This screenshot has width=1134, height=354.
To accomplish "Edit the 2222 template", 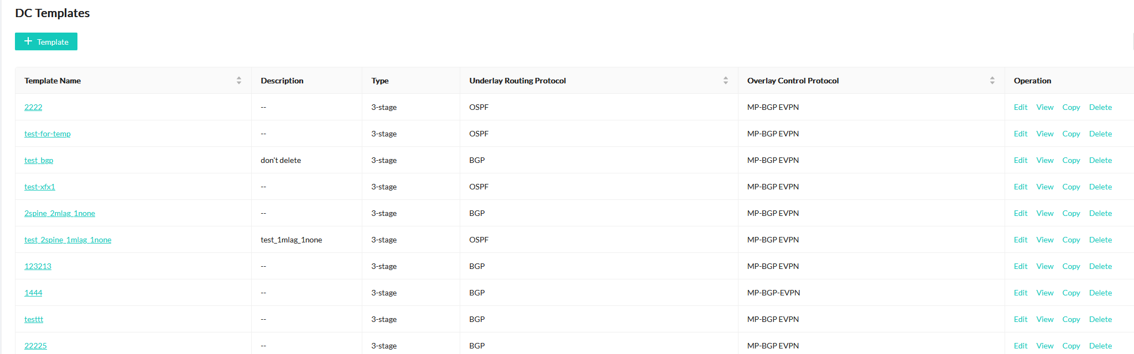I will tap(1021, 107).
